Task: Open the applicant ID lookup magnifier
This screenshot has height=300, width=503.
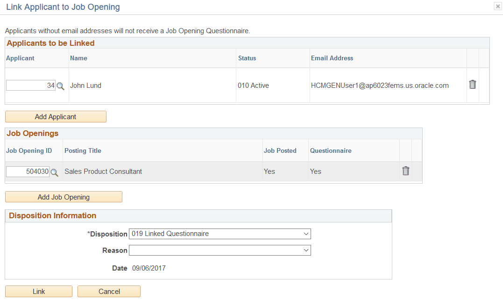Action: click(x=61, y=86)
